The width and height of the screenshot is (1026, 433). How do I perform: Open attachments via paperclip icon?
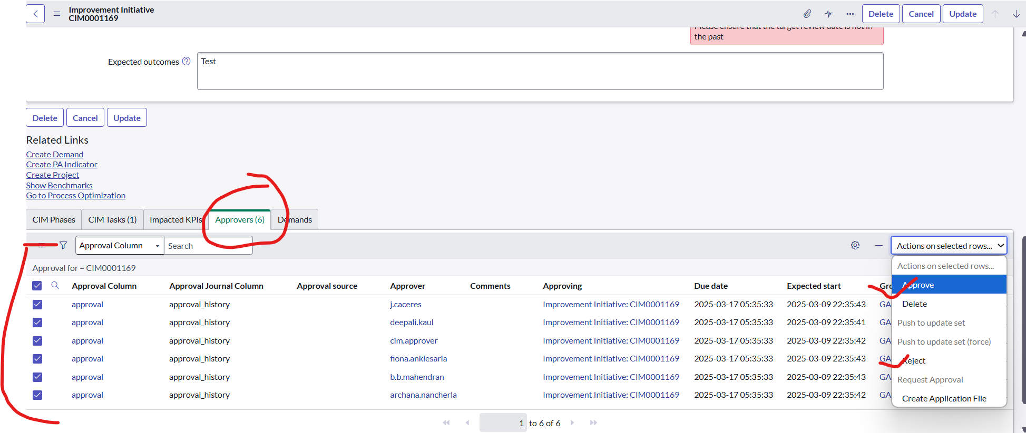point(807,14)
